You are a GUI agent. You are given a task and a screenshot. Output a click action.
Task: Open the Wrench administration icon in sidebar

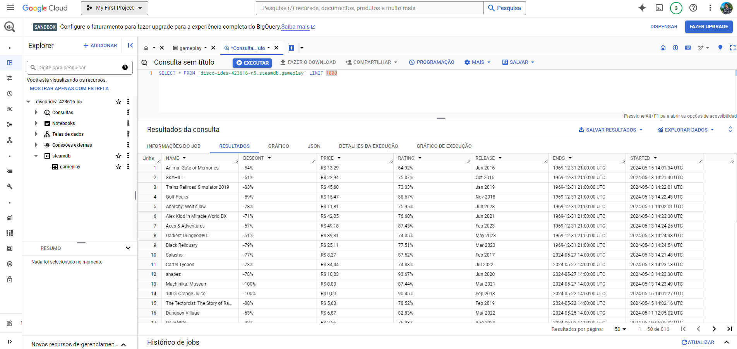tap(10, 186)
